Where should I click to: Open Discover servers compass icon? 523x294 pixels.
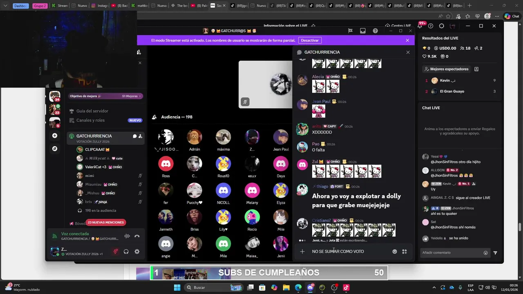pyautogui.click(x=55, y=149)
